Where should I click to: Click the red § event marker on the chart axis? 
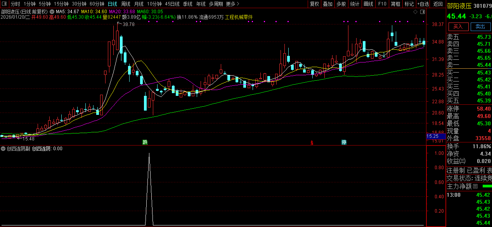coord(312,142)
